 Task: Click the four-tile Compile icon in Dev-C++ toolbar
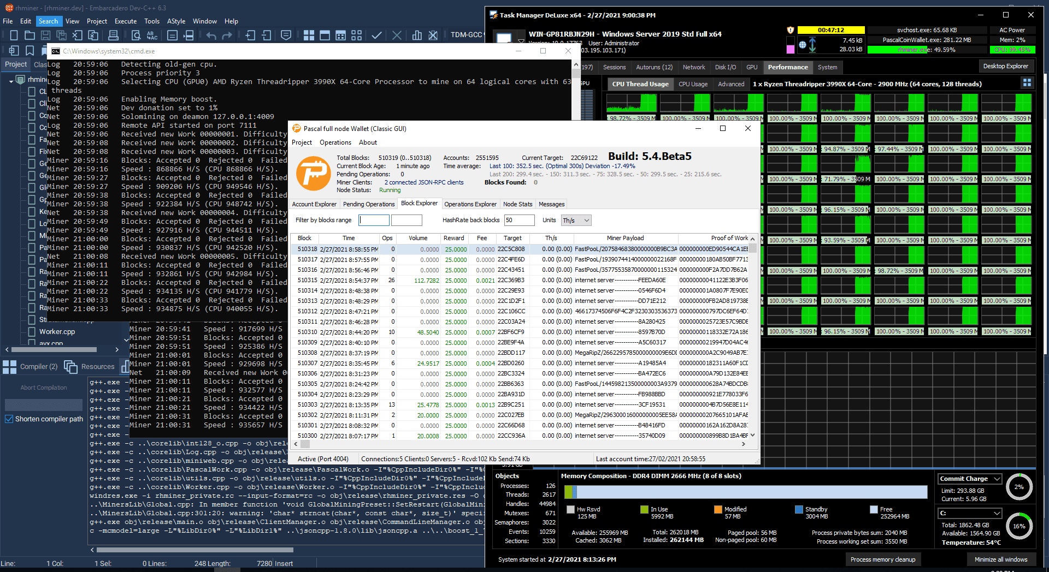pos(309,35)
